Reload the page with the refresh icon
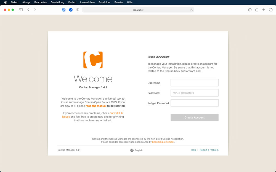Screen dimensions: 276x172 click(191, 10)
